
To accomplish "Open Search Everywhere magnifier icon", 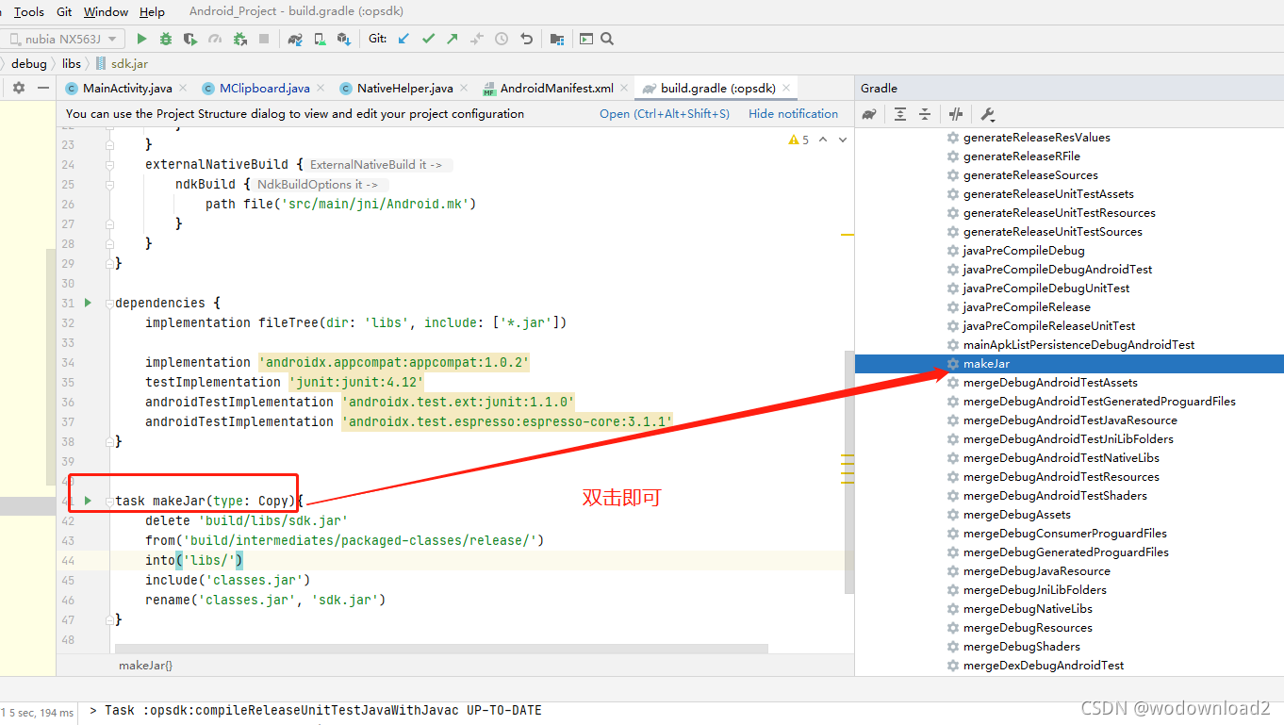I will click(x=607, y=39).
